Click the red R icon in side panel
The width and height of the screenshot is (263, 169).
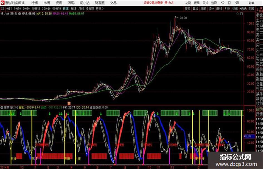(261, 8)
